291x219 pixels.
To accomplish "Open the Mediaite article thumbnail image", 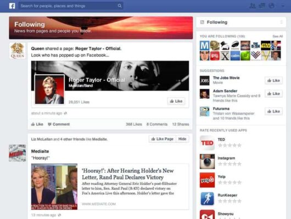I will 54,187.
